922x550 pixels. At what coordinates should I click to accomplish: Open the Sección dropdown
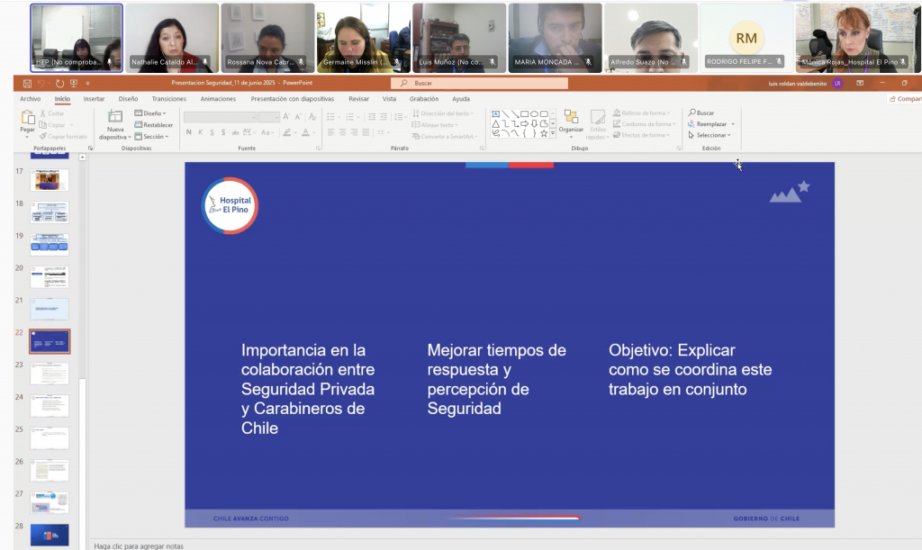tap(151, 136)
